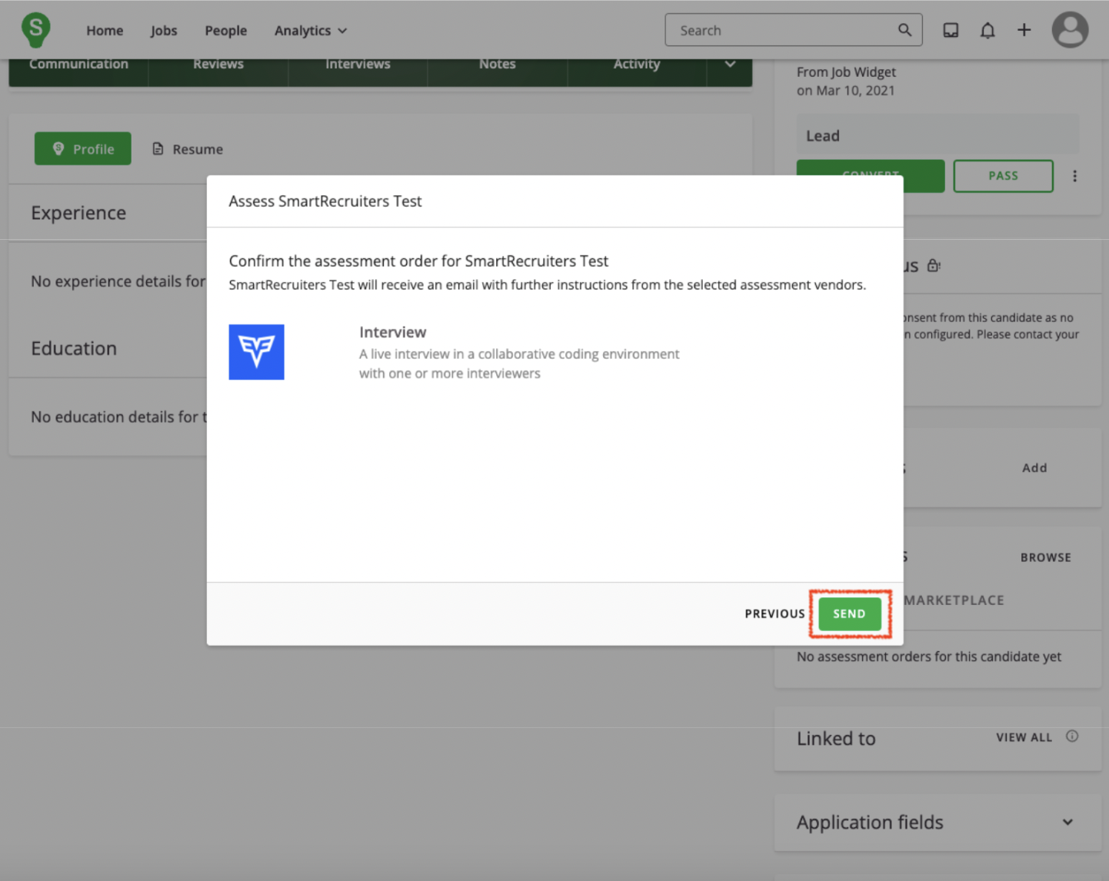Click the blue Interview vendor logo

coord(256,352)
